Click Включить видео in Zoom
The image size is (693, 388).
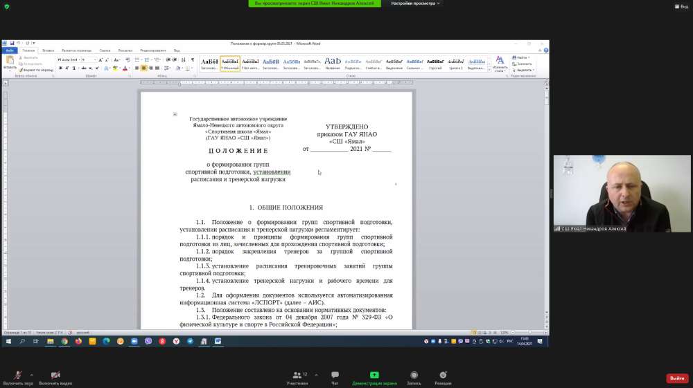tap(55, 378)
